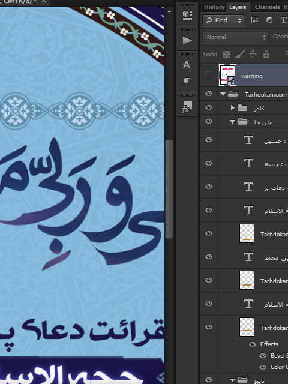Click Tarhdokan layer thumbnail above محمد layer
Screen dimensions: 288x384
pyautogui.click(x=247, y=233)
